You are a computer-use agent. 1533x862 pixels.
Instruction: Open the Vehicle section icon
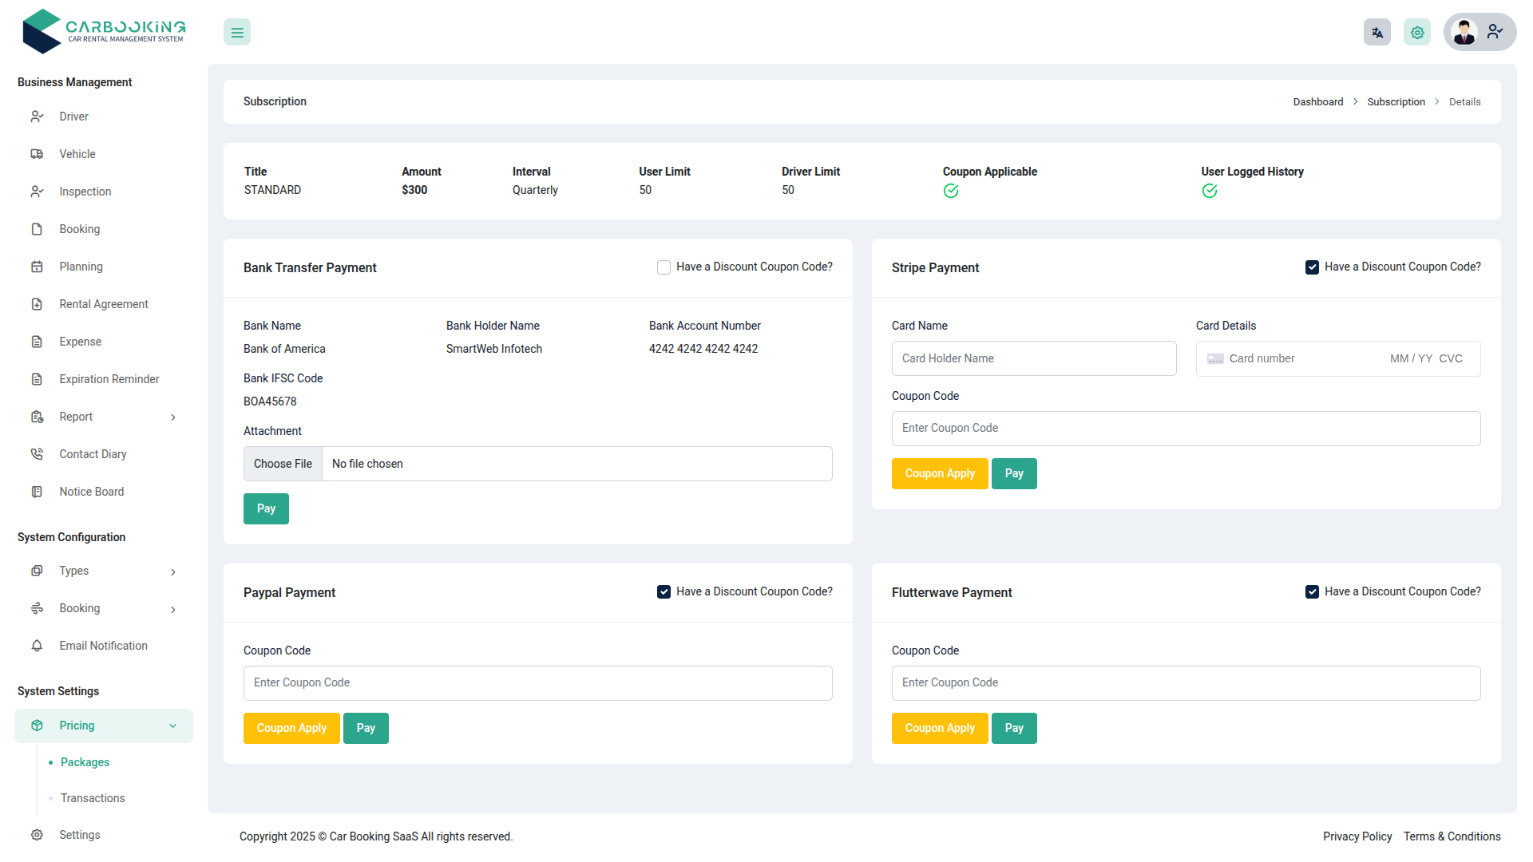pyautogui.click(x=37, y=154)
